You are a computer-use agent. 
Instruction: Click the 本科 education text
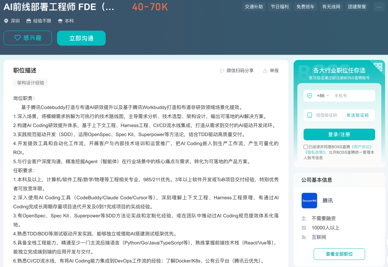click(x=69, y=21)
